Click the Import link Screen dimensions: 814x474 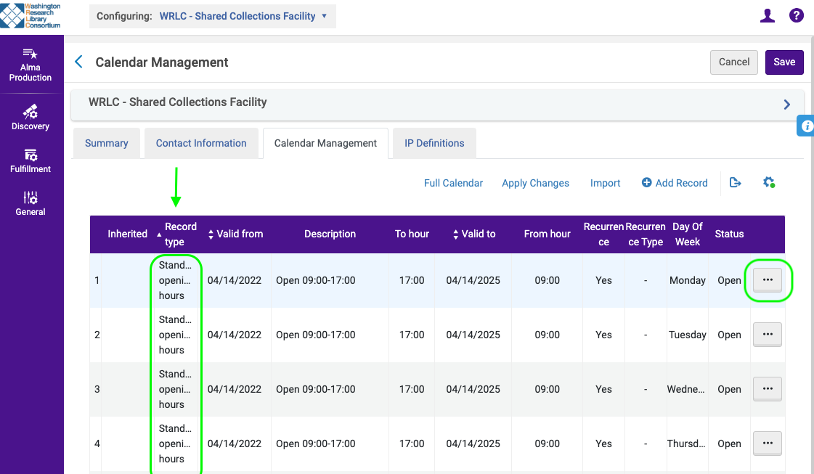[605, 183]
